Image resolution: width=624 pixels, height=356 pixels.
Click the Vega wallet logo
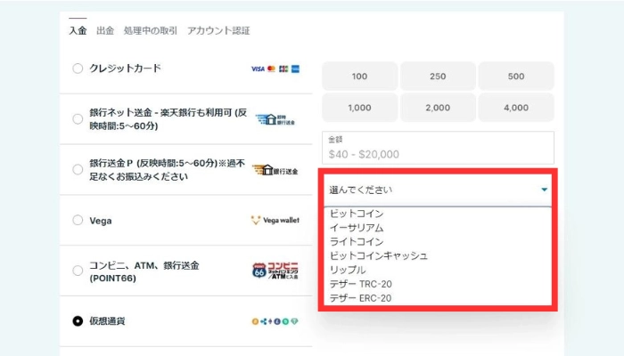275,220
